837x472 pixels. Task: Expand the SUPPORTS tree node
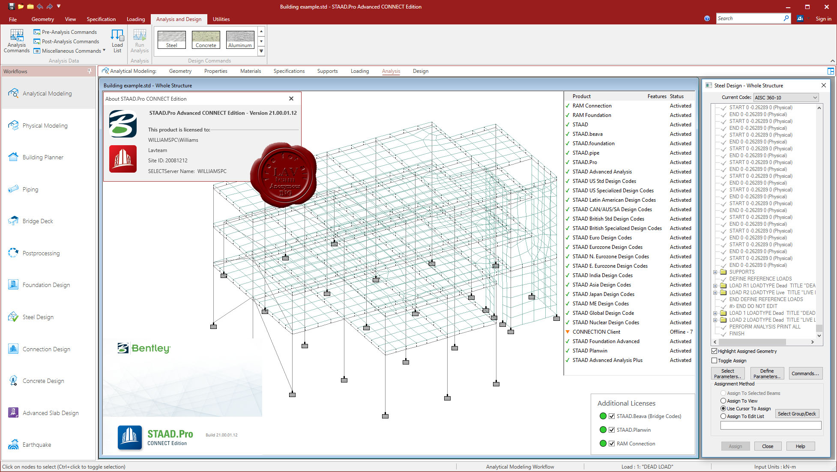pos(715,272)
